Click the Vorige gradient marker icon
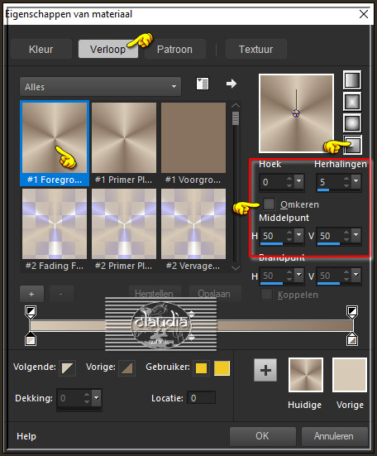Viewport: 377px width, 456px height. (x=127, y=368)
